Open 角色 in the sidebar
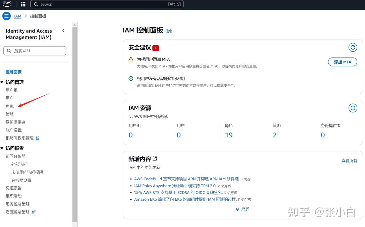The height and width of the screenshot is (227, 365). pos(10,106)
